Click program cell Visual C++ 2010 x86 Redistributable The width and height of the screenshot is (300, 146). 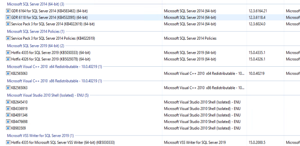click(204, 88)
